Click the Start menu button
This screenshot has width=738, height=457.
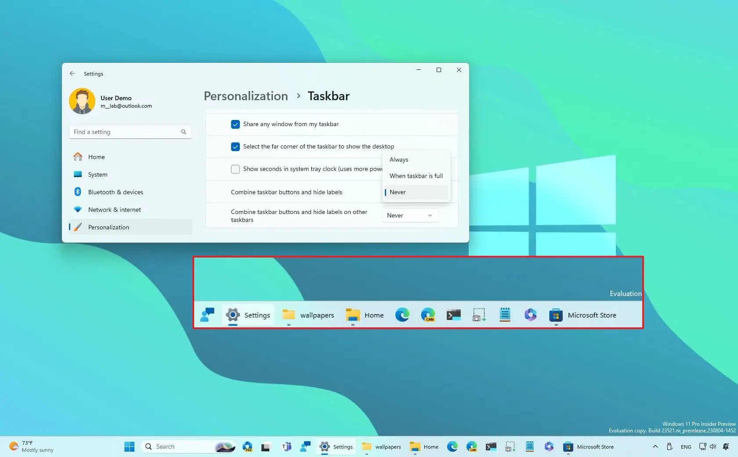tap(129, 446)
